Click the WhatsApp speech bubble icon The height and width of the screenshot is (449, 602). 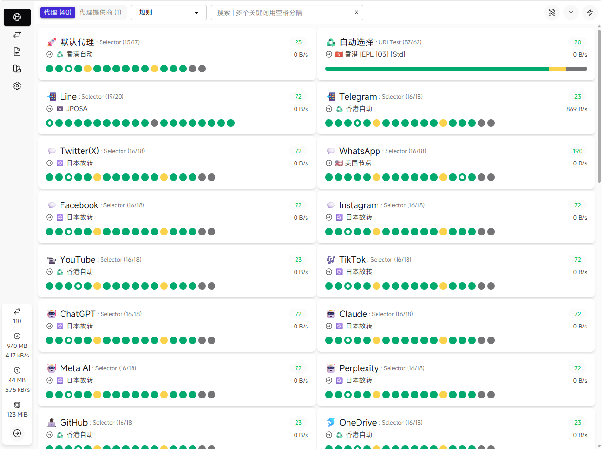click(x=331, y=151)
